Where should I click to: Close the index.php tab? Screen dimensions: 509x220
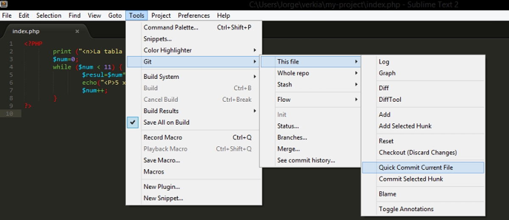pyautogui.click(x=77, y=31)
